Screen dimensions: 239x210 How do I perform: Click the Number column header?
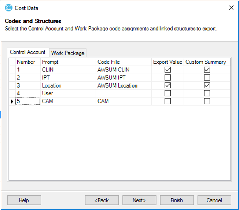26,62
